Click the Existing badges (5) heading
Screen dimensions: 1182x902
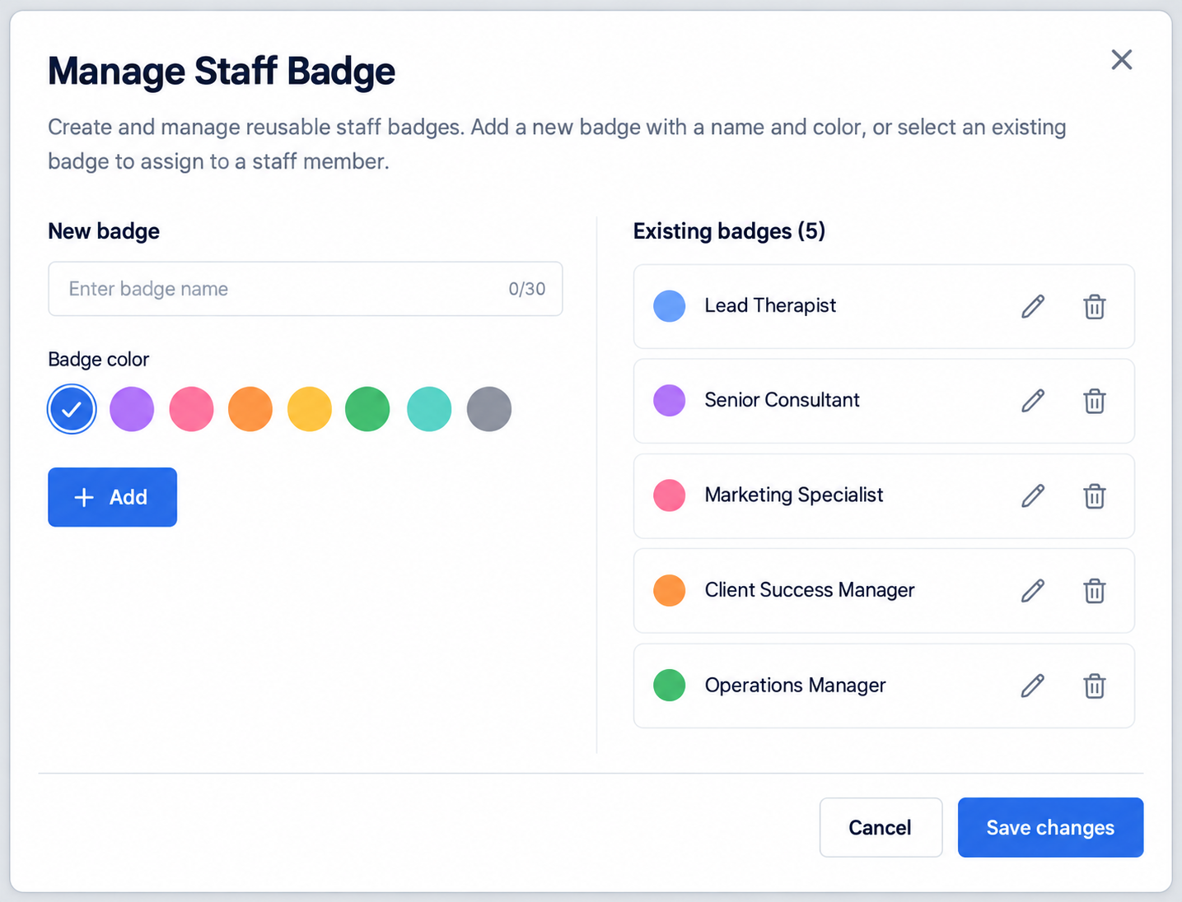click(729, 231)
